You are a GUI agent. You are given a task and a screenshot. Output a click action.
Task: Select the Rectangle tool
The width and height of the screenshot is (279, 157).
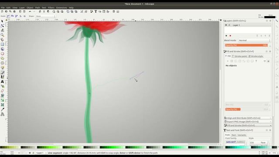2,44
